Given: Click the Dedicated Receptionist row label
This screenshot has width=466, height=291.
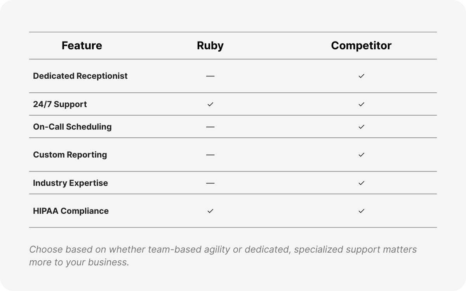Looking at the screenshot, I should 80,76.
